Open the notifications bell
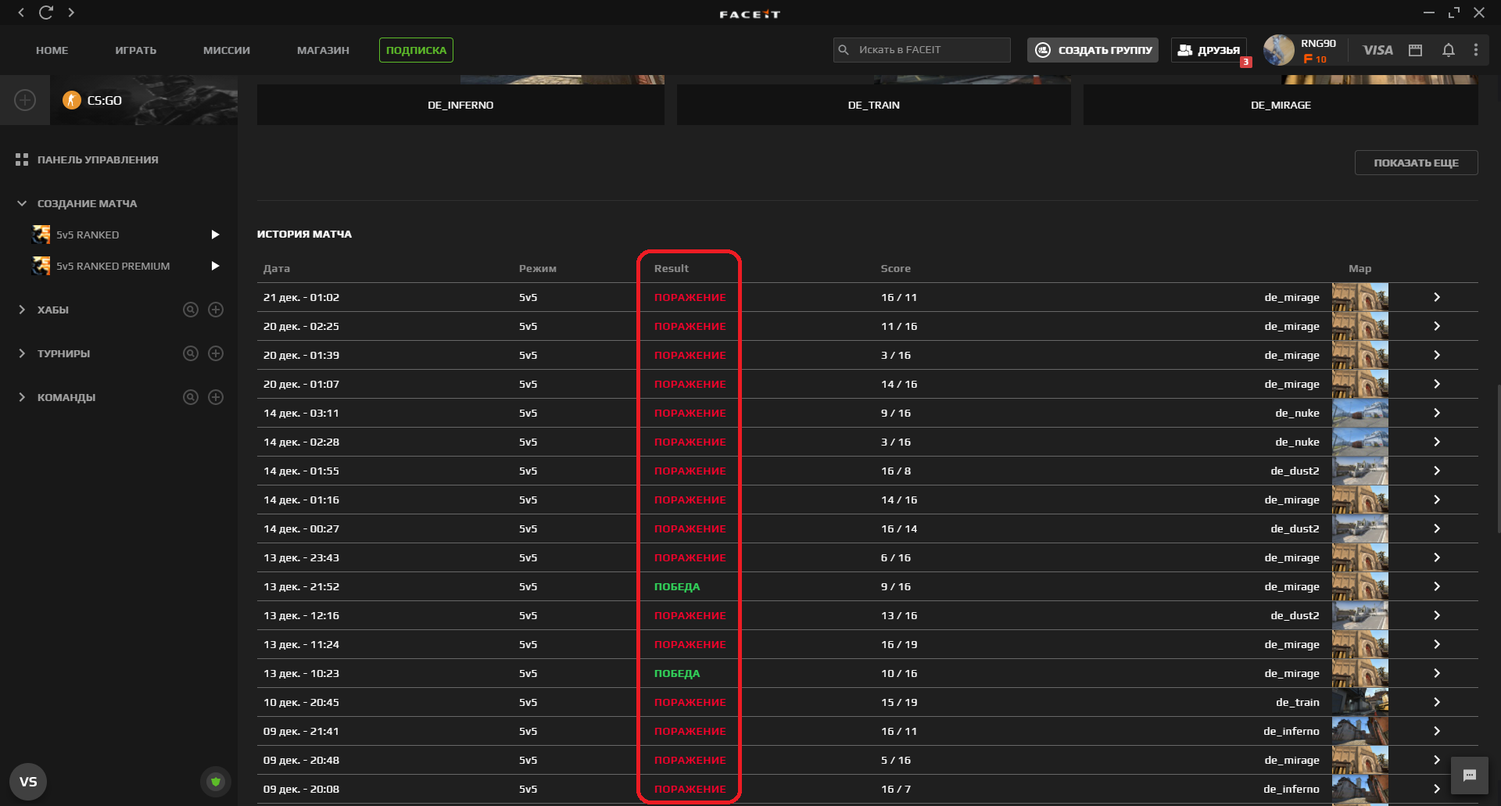The image size is (1501, 806). click(1449, 50)
